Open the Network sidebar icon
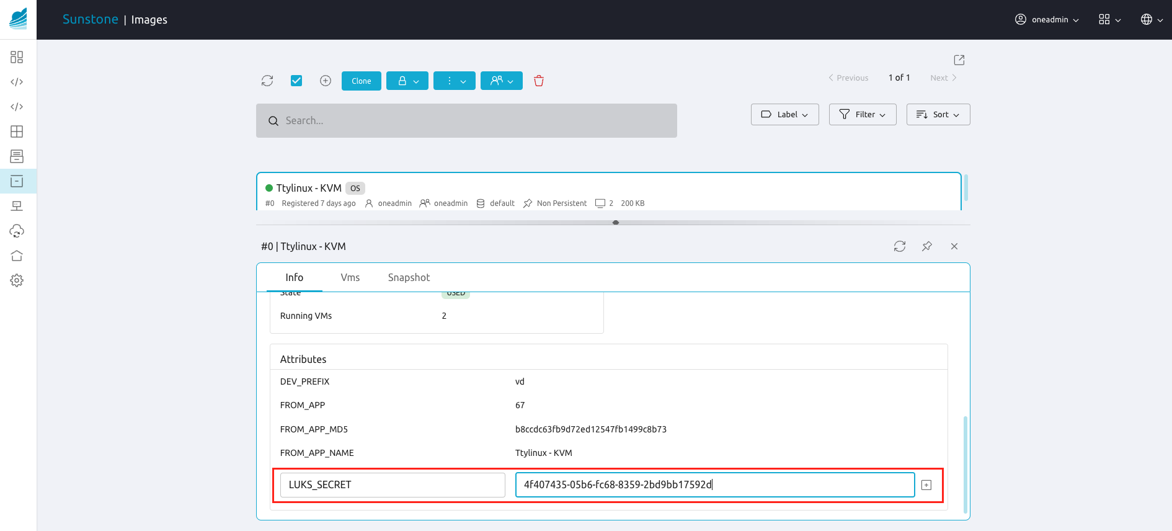Image resolution: width=1172 pixels, height=531 pixels. click(x=17, y=206)
